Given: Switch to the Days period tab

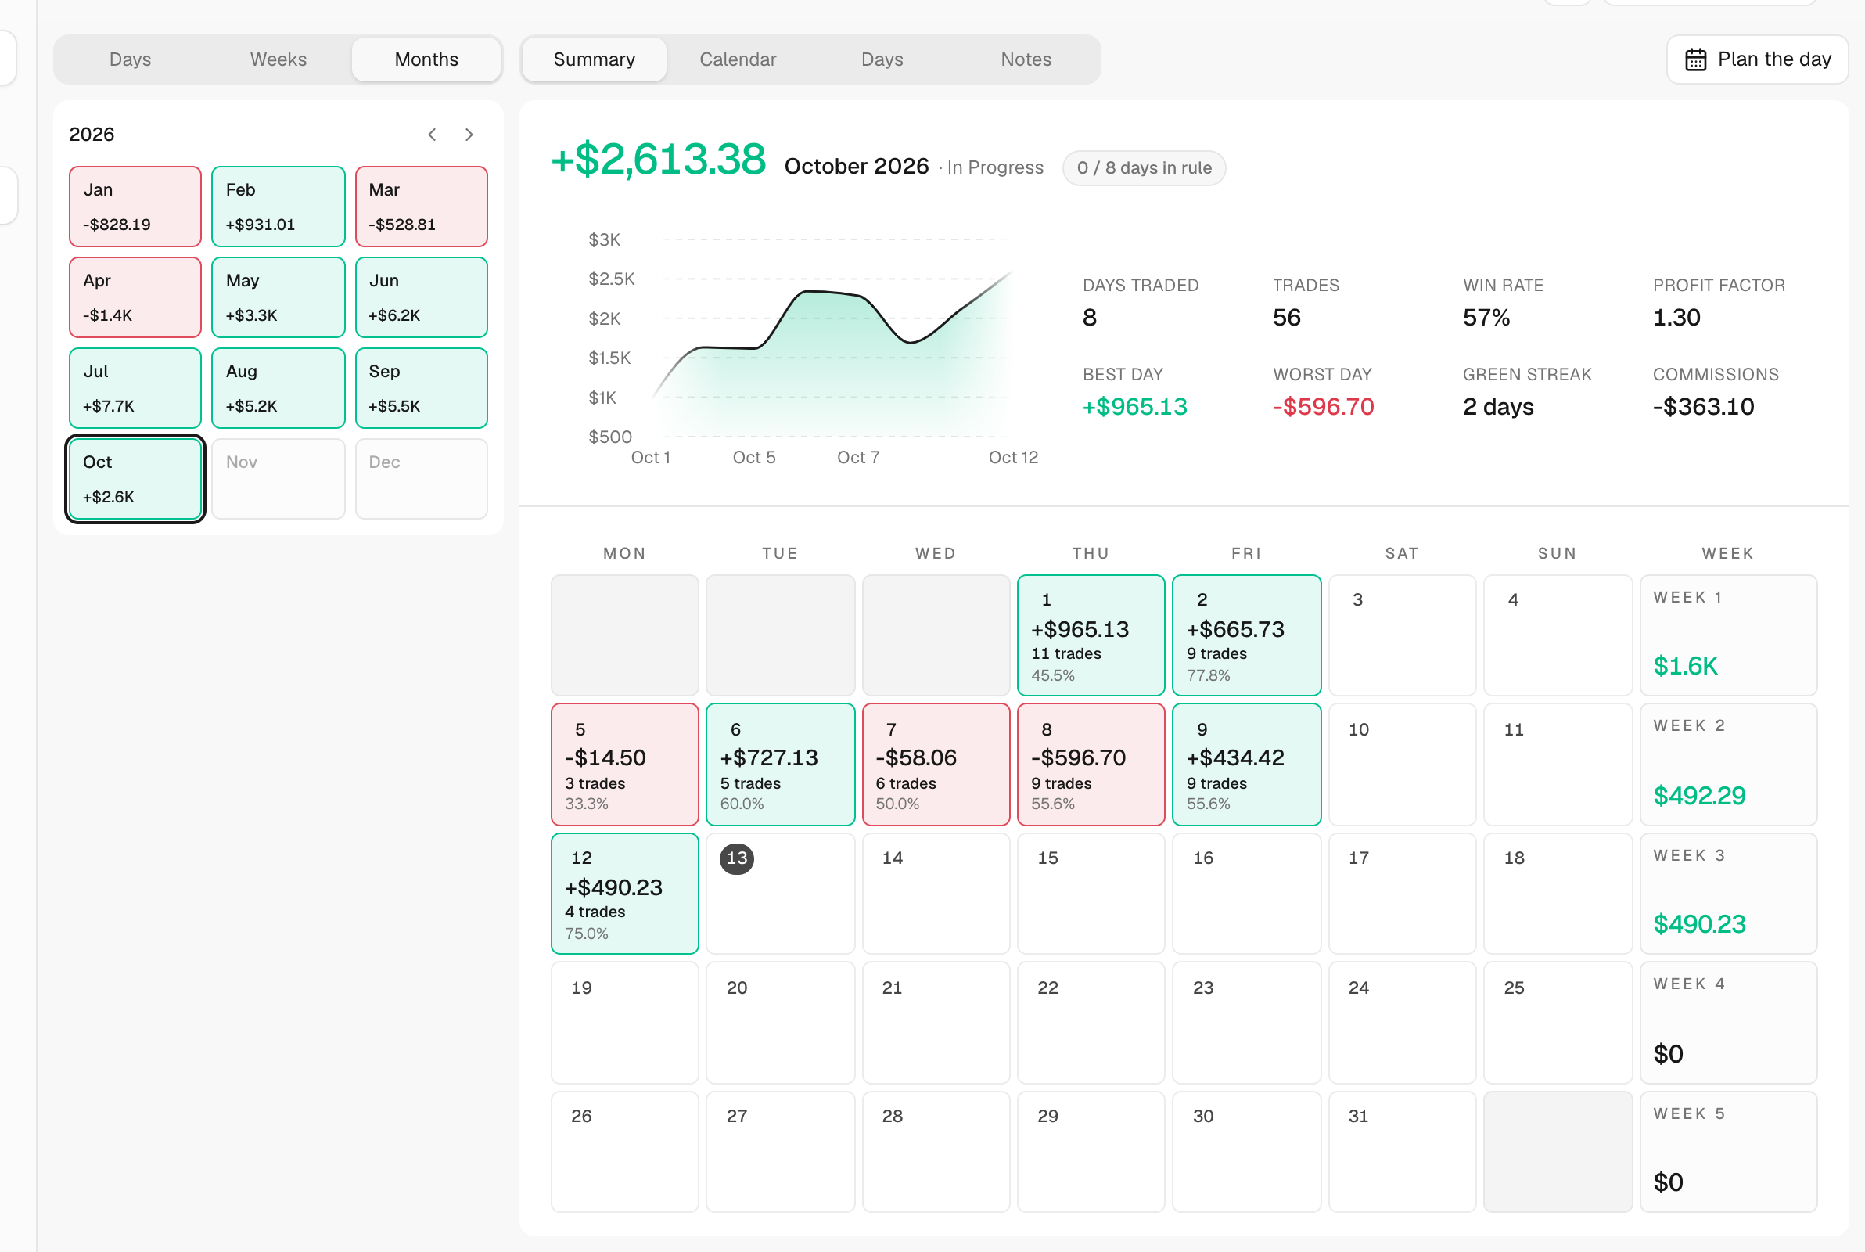Looking at the screenshot, I should 130,60.
